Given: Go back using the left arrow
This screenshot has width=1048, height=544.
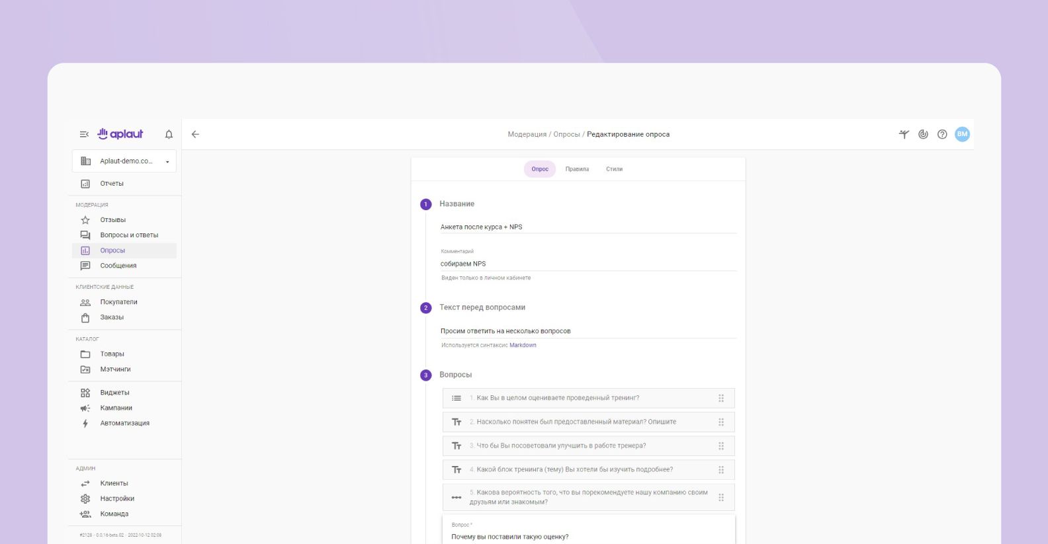Looking at the screenshot, I should [x=195, y=134].
